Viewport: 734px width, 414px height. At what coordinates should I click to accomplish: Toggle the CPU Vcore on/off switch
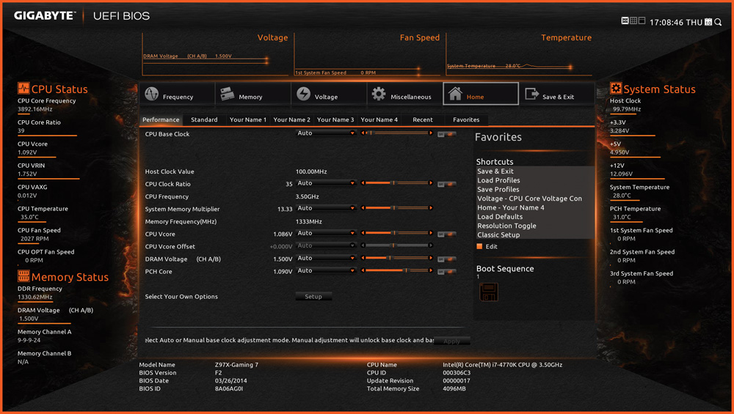click(x=446, y=234)
